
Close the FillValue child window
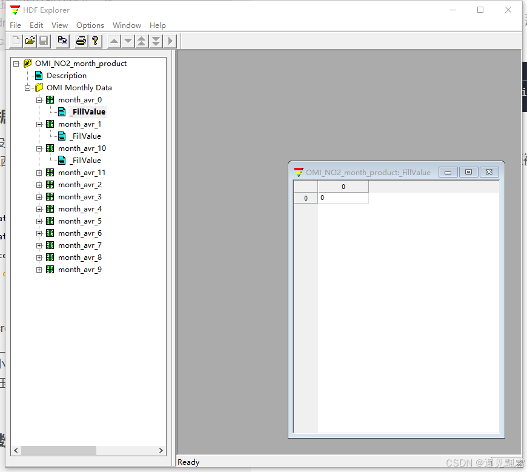[489, 172]
